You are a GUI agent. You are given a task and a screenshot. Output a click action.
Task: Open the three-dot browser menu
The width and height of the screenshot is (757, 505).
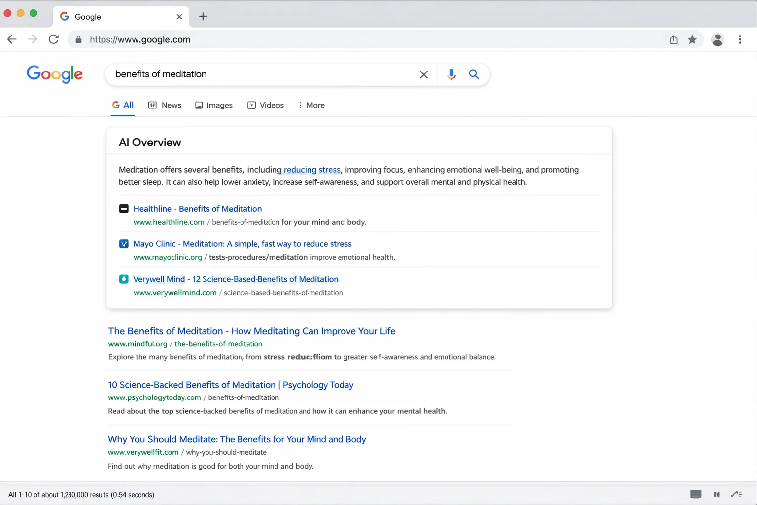tap(740, 39)
